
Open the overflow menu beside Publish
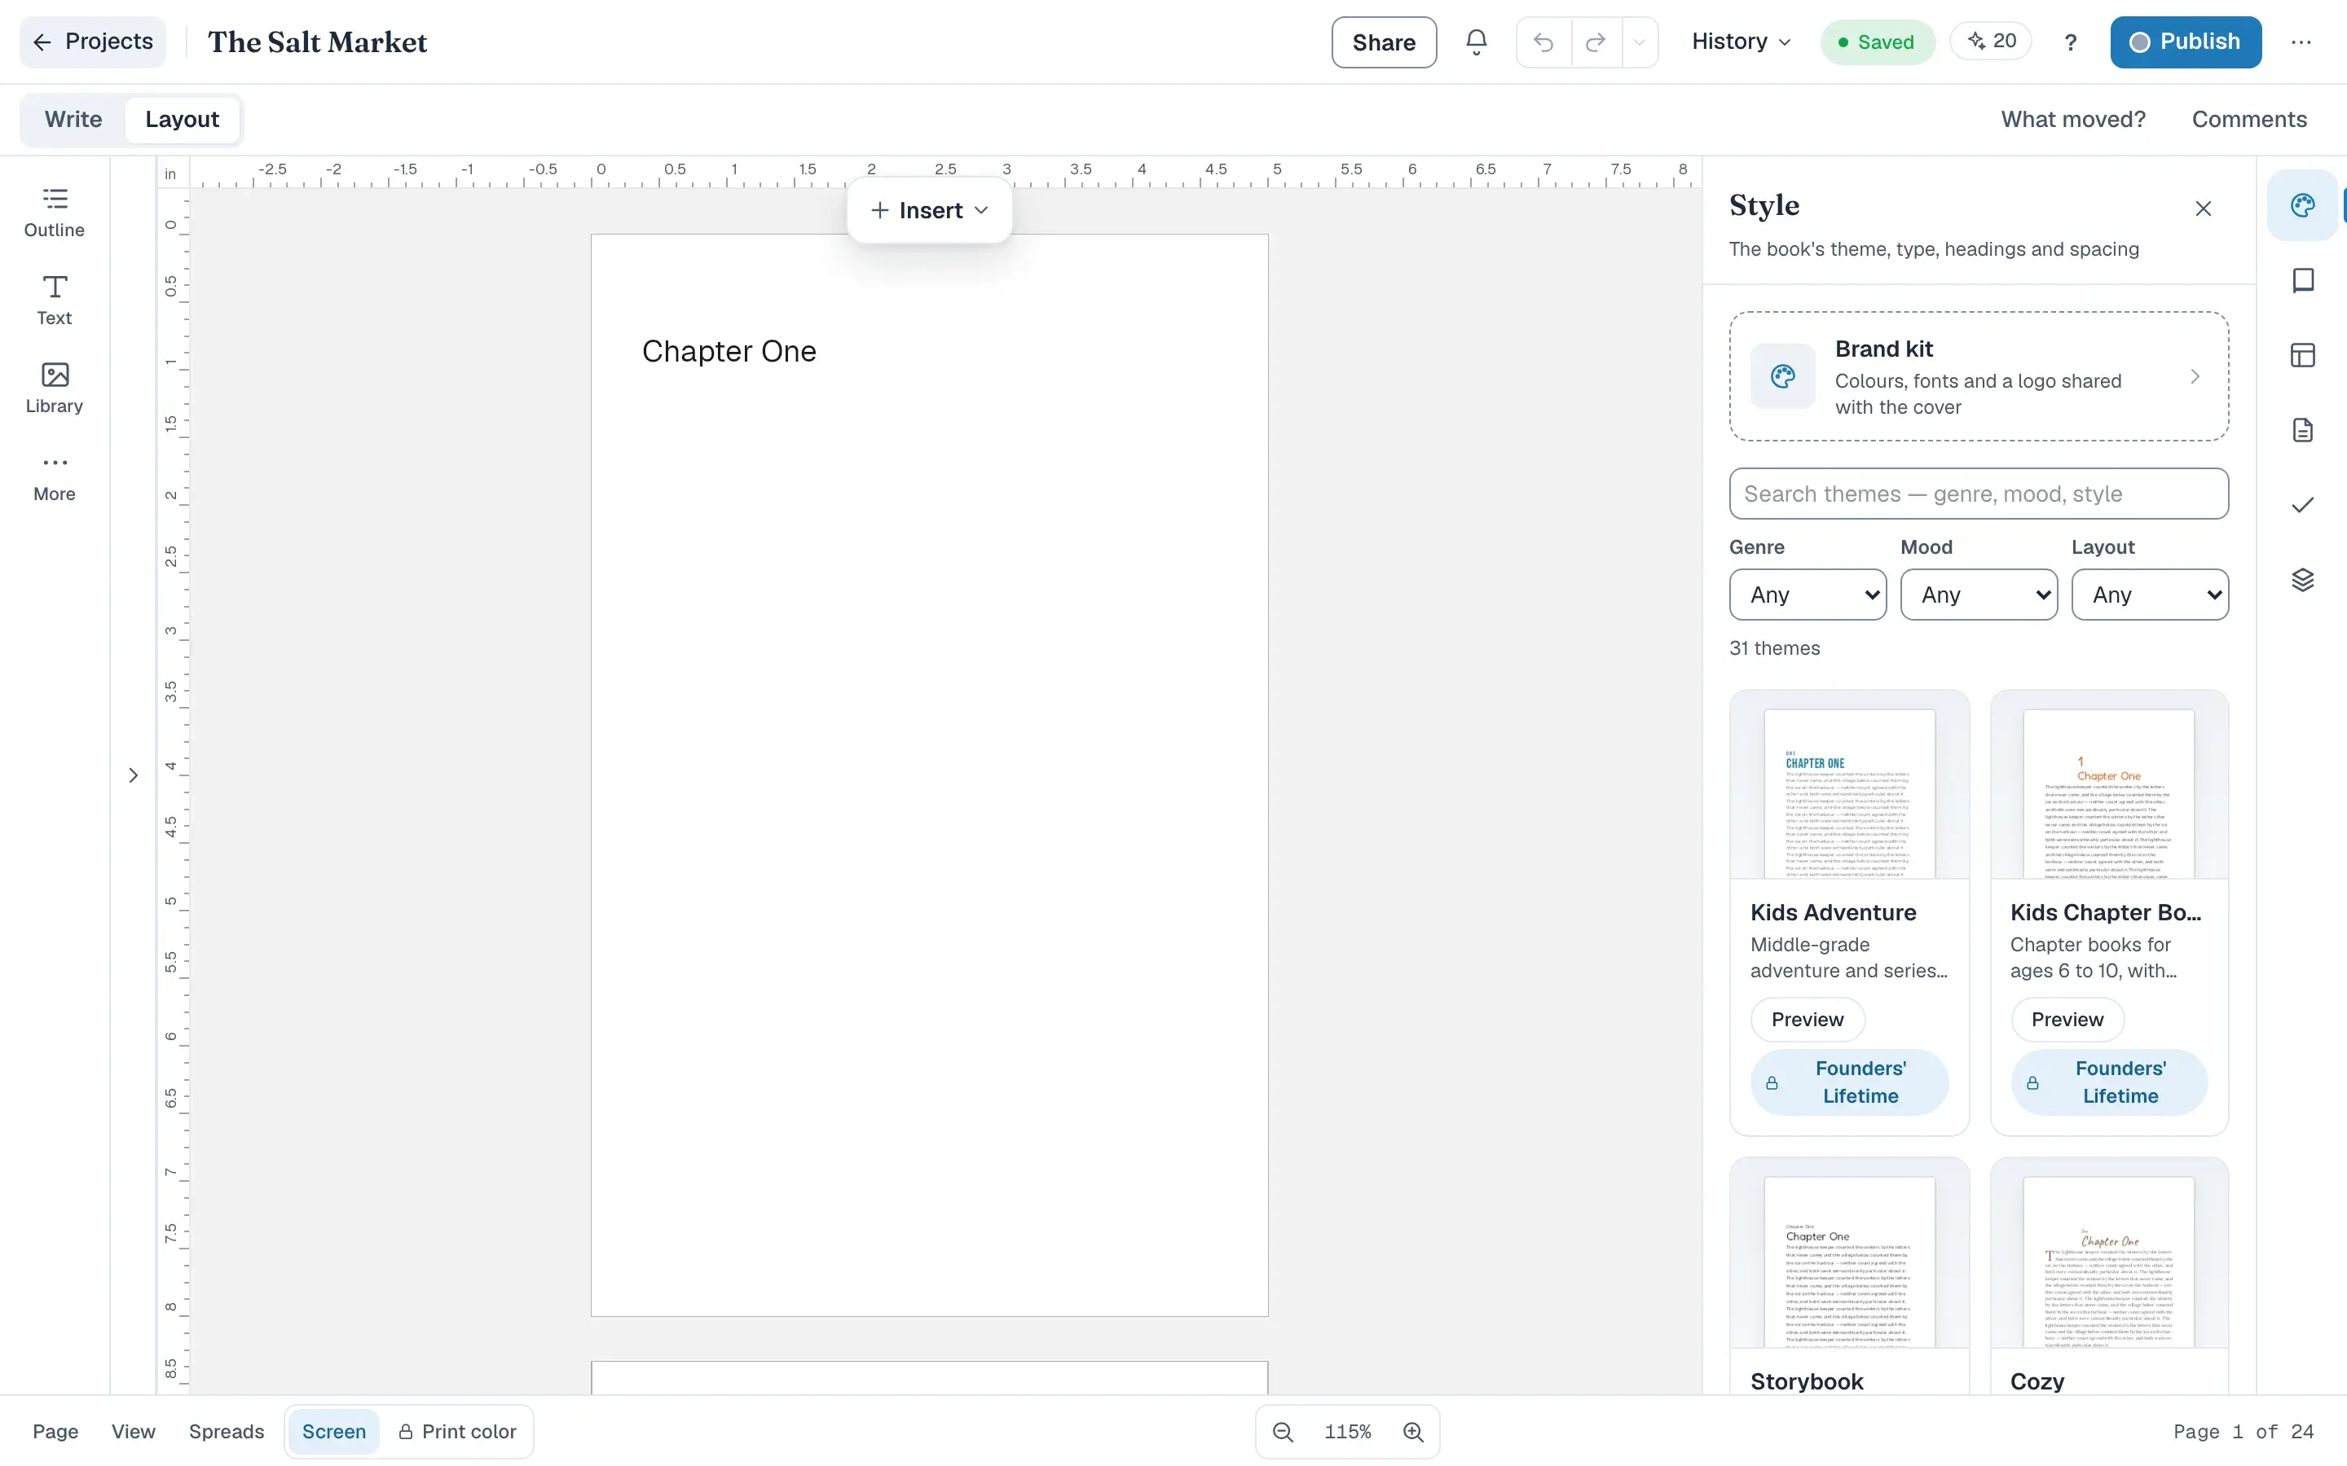(2301, 42)
